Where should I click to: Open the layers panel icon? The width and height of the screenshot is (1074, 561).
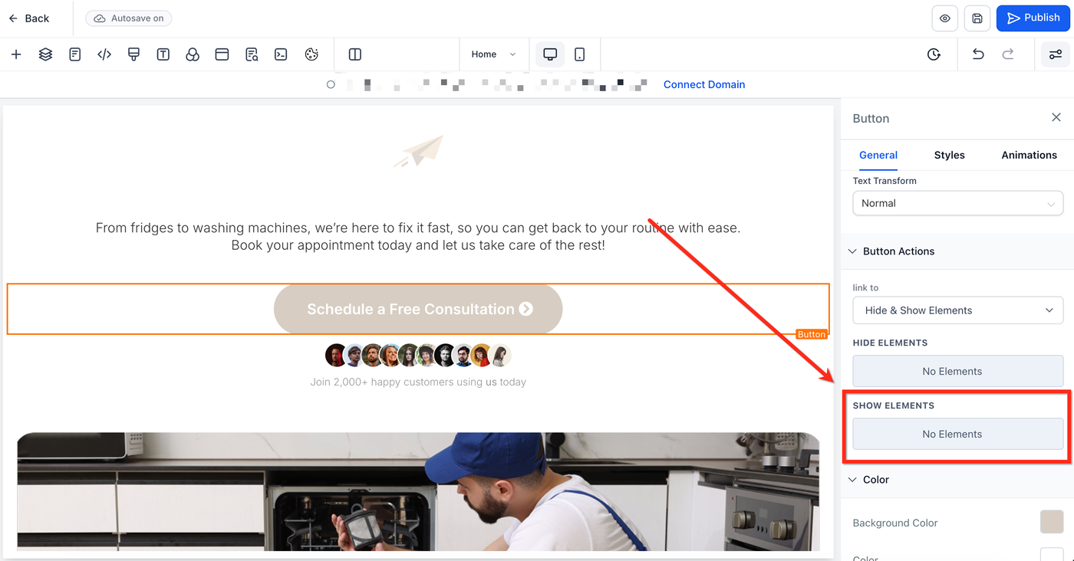[x=45, y=54]
